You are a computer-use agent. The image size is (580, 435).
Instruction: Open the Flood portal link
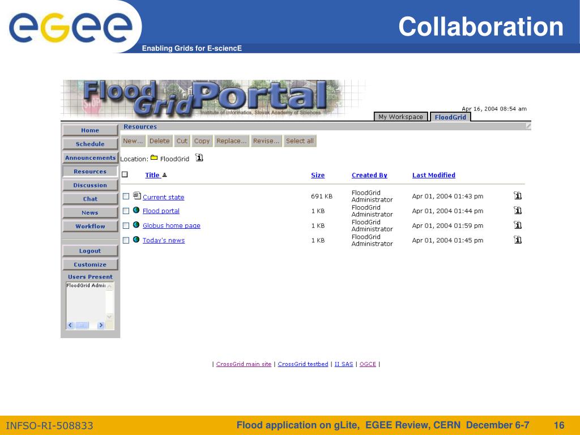161,211
